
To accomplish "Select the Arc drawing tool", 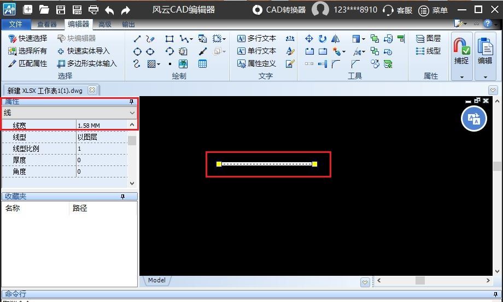I will pyautogui.click(x=169, y=51).
